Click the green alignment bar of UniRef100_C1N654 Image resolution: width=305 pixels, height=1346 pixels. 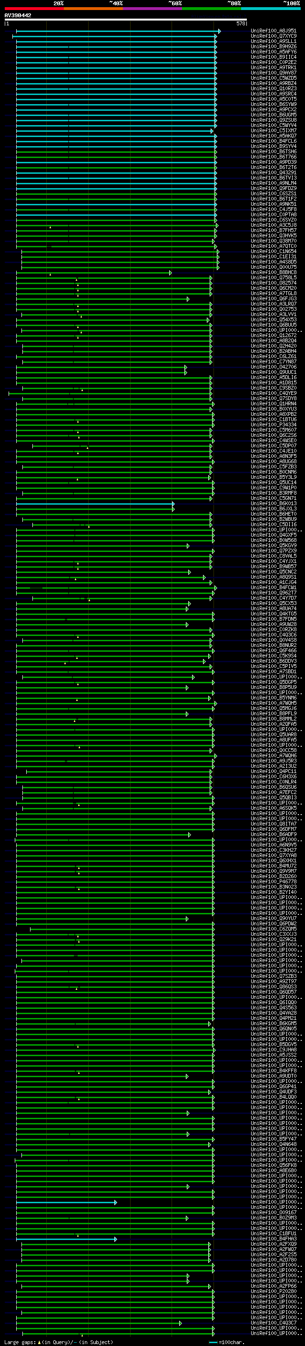[x=121, y=252]
